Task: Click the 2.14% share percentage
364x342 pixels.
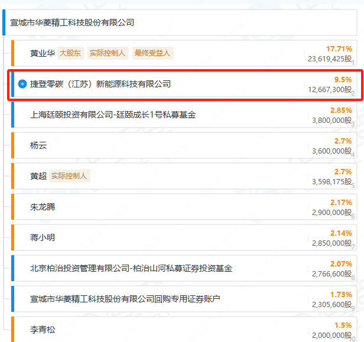Action: [341, 233]
